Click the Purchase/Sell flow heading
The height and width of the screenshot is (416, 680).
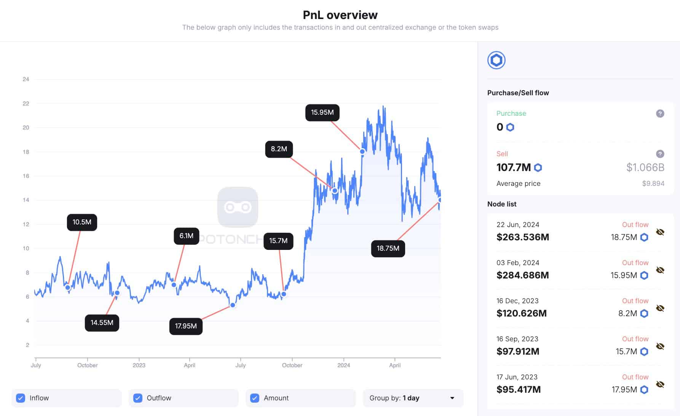tap(518, 93)
